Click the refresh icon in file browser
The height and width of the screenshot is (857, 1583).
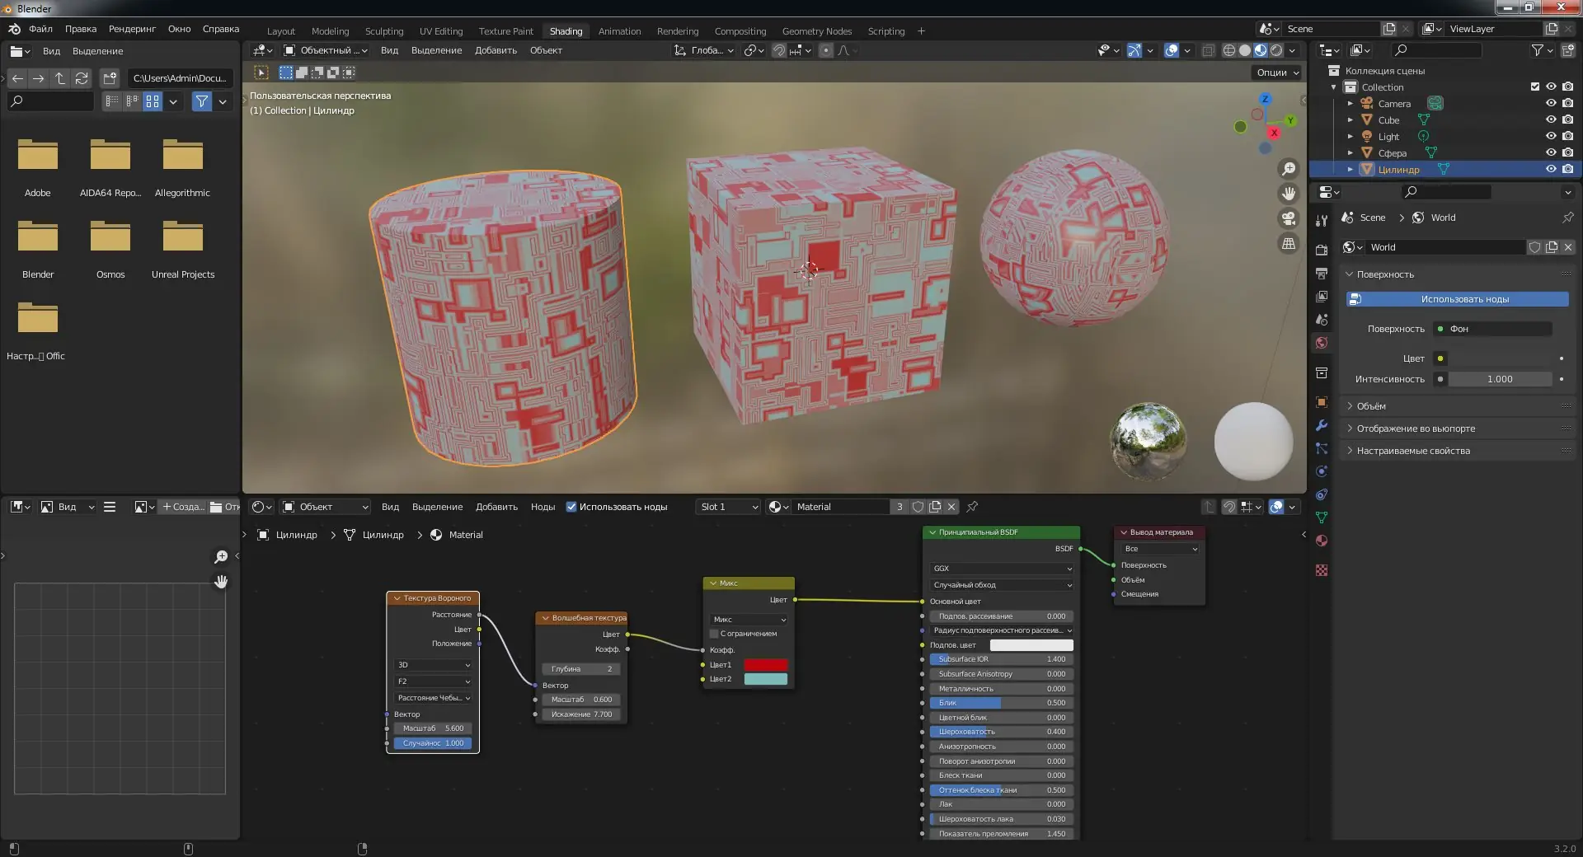pos(81,78)
